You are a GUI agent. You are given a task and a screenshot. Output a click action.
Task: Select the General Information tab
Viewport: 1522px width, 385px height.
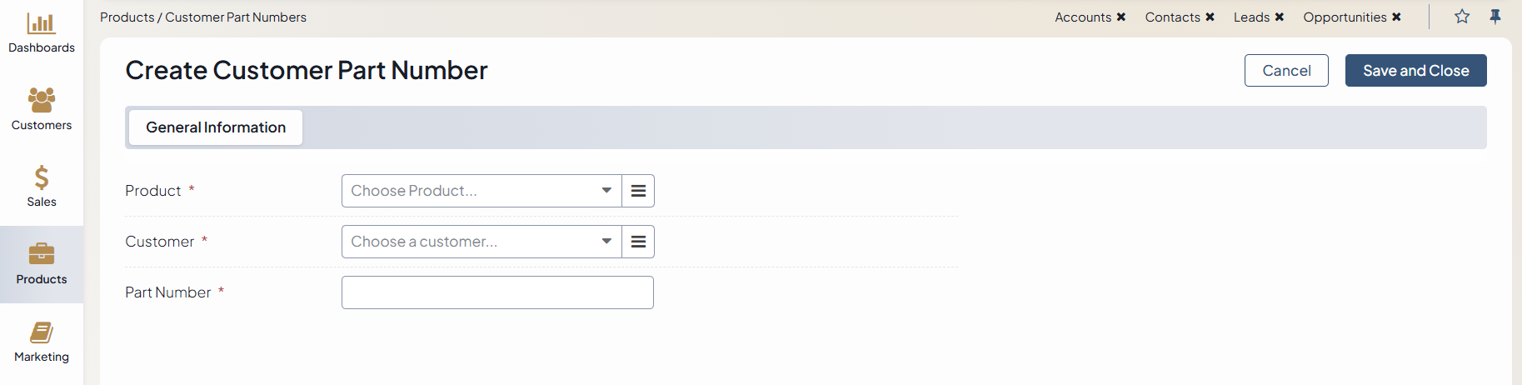(x=216, y=127)
